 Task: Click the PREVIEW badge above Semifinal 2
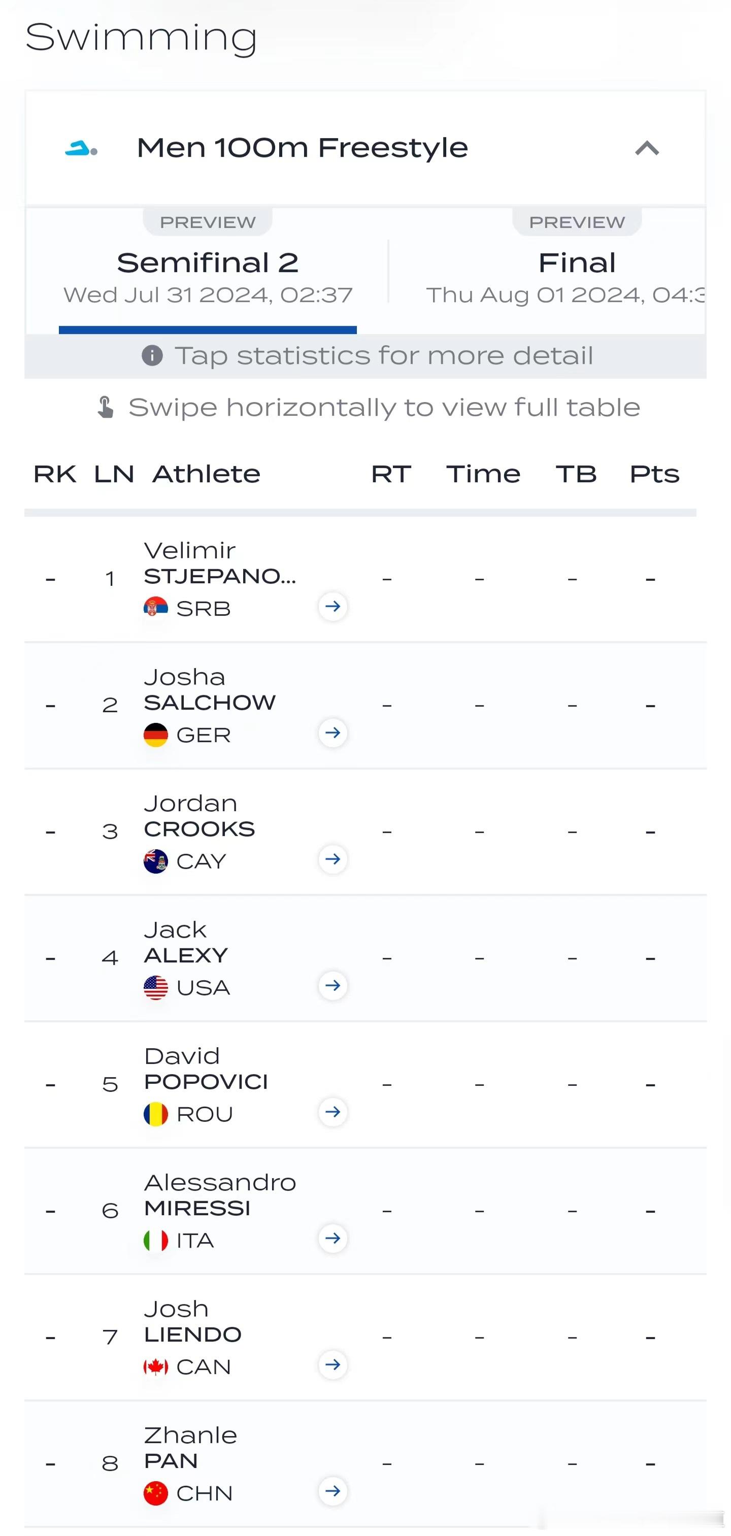pyautogui.click(x=208, y=222)
